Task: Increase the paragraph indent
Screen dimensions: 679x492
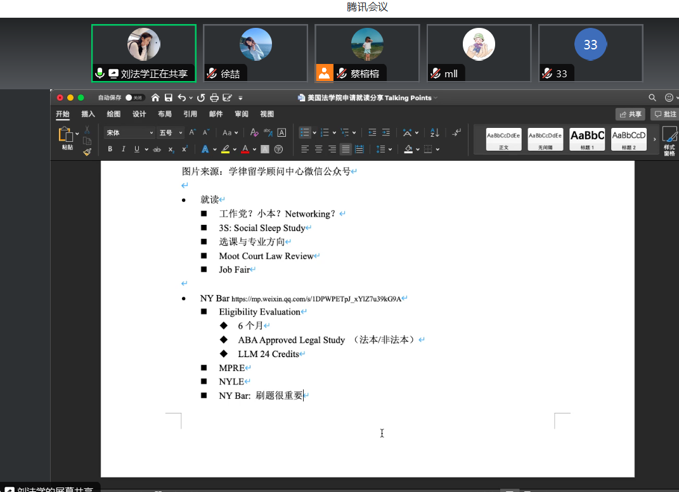Action: point(387,132)
